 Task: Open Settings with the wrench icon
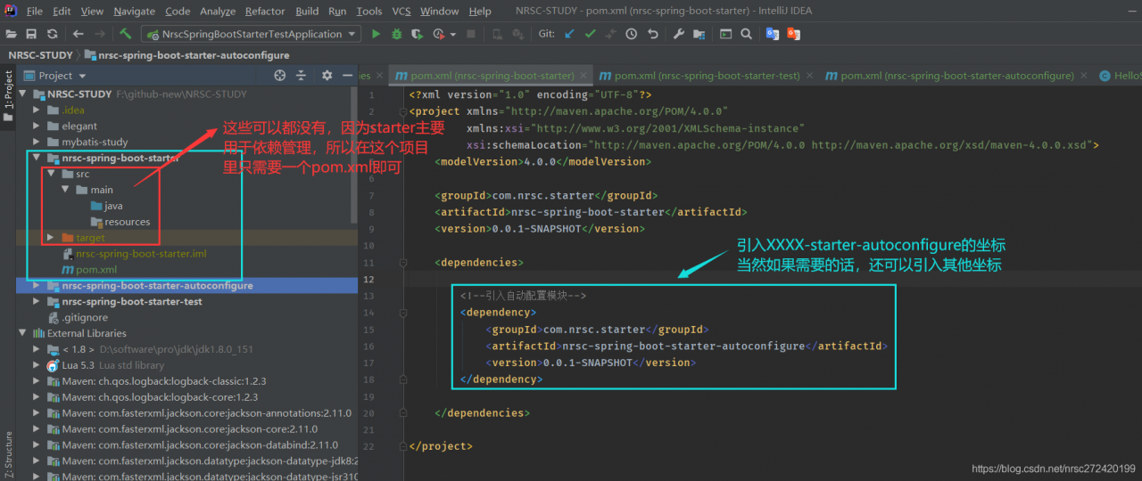(x=678, y=34)
